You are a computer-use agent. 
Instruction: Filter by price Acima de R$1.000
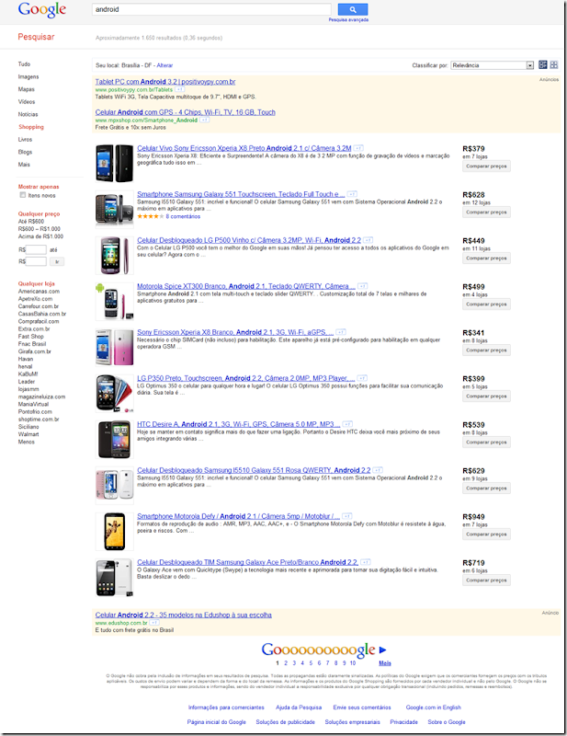40,236
